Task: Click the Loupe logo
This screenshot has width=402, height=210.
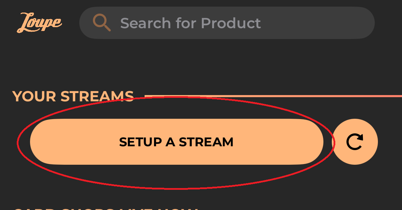Action: [39, 23]
